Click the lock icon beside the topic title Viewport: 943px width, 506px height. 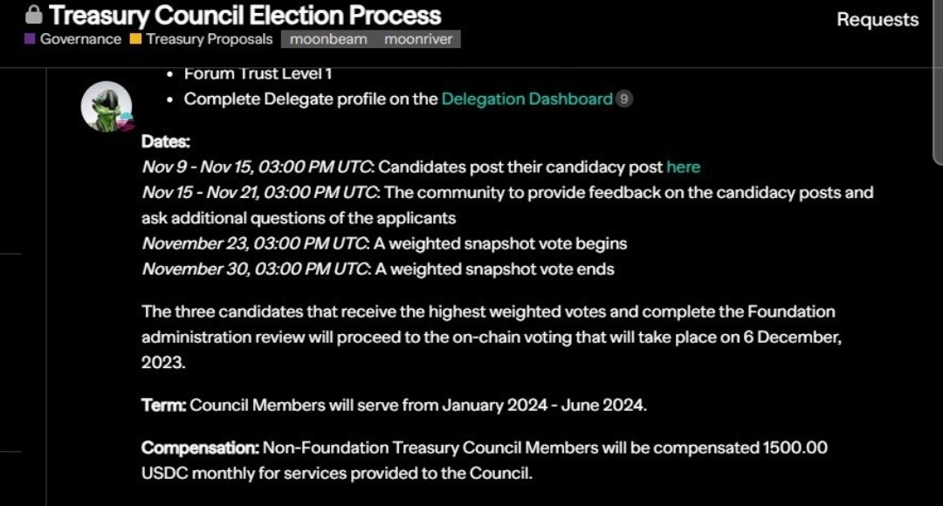pos(33,15)
